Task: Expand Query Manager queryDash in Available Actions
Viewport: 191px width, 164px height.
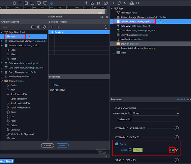Action: click(x=2, y=72)
